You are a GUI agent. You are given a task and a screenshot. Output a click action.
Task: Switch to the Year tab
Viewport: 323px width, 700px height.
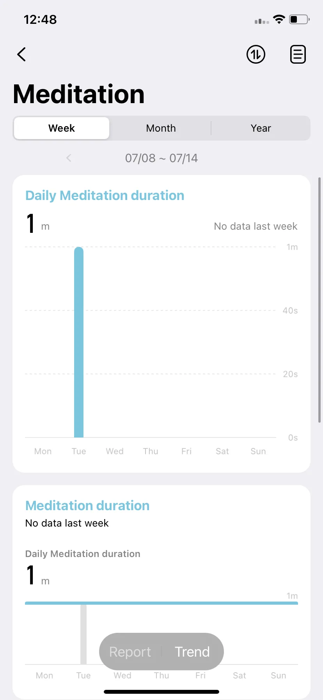point(261,128)
